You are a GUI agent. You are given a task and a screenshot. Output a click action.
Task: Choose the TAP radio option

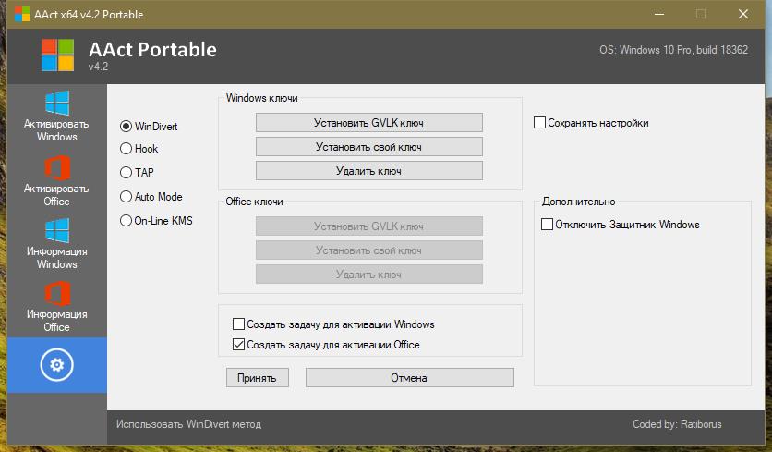(126, 172)
